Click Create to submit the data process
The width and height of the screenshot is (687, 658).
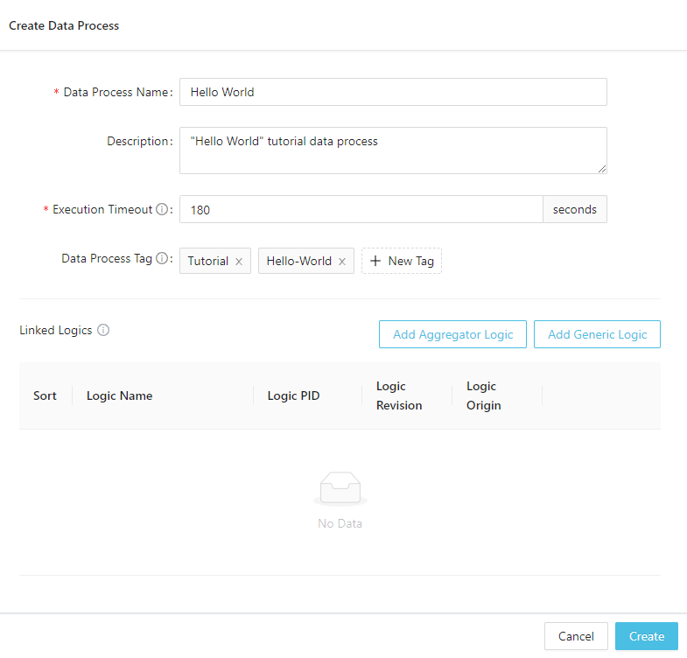646,636
